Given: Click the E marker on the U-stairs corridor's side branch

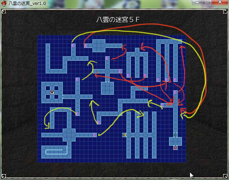Looking at the screenshot, I should pos(163,105).
